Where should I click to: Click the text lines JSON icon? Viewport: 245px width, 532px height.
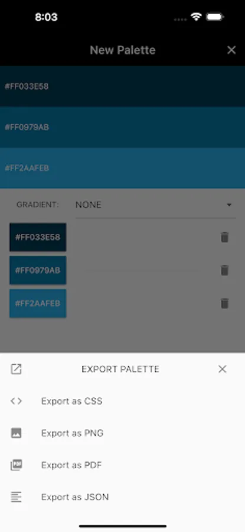pos(16,497)
